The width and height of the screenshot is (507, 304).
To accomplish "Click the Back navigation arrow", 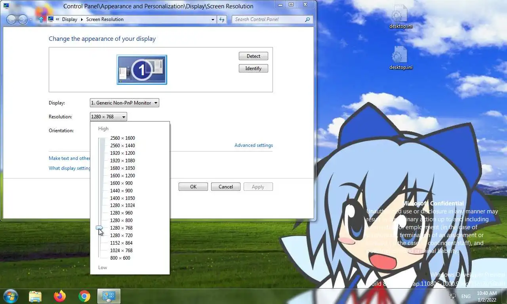I will [11, 19].
